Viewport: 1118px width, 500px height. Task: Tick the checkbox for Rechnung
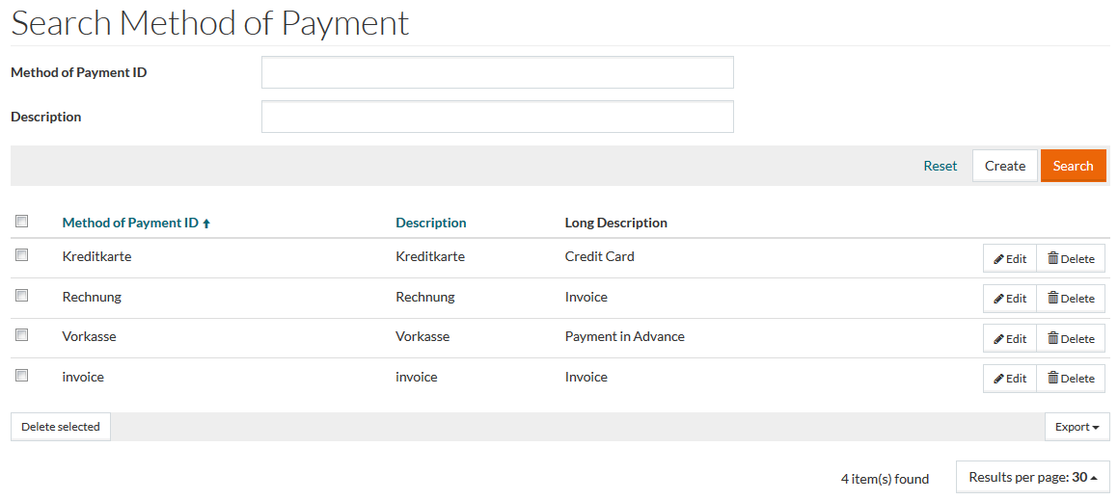tap(21, 296)
